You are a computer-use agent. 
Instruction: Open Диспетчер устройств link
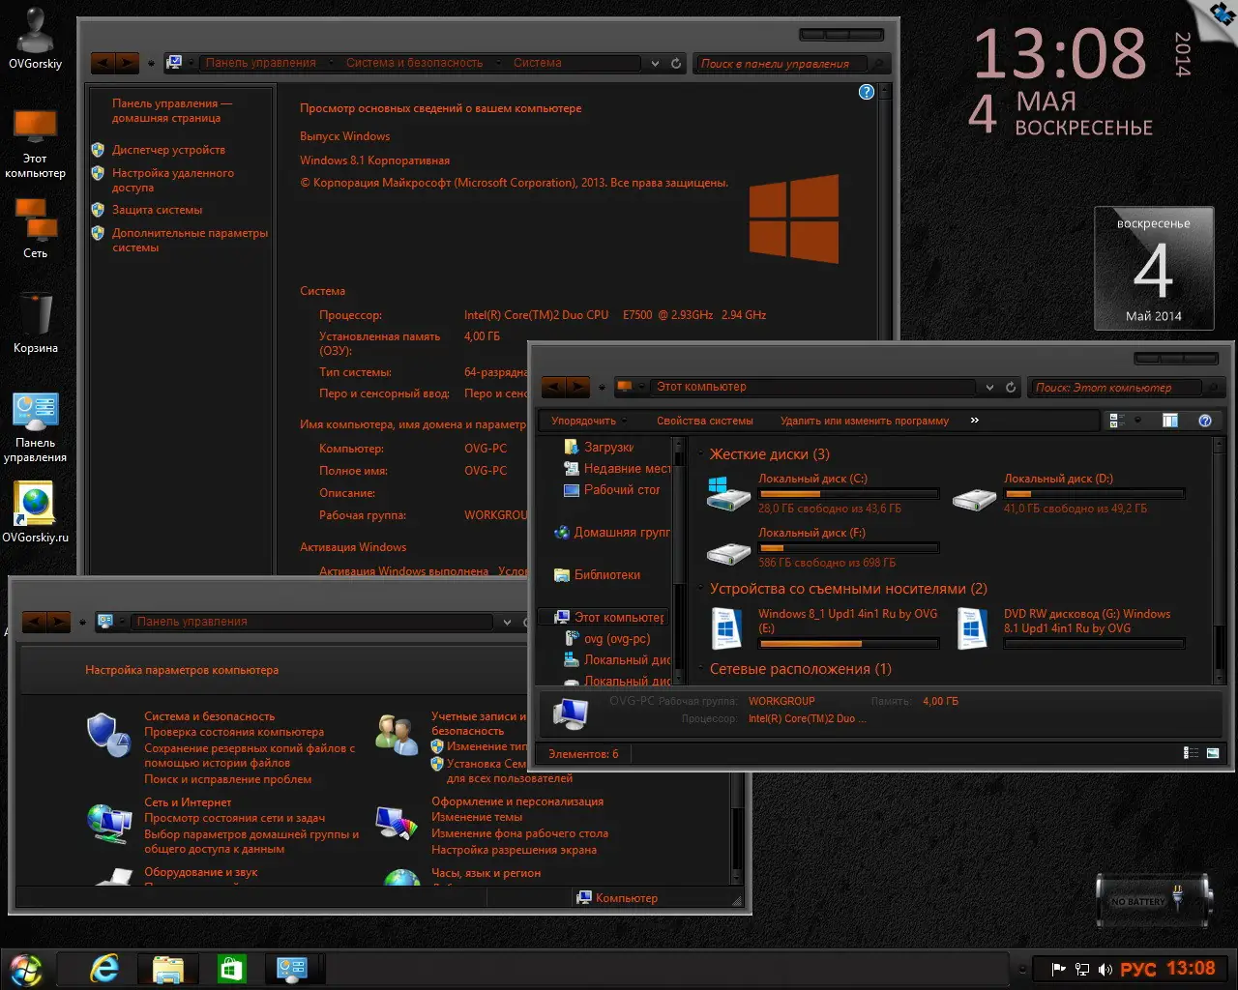[x=168, y=150]
